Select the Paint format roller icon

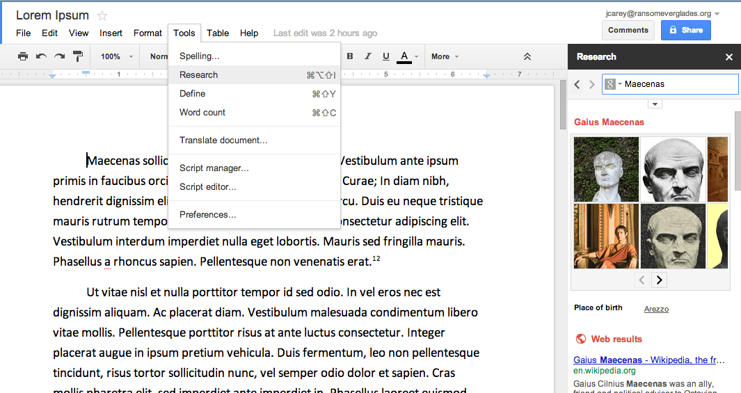point(78,56)
